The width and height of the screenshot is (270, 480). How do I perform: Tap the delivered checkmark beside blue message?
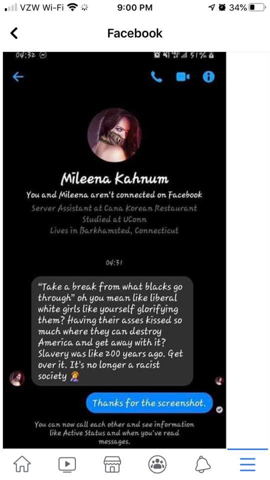(219, 410)
